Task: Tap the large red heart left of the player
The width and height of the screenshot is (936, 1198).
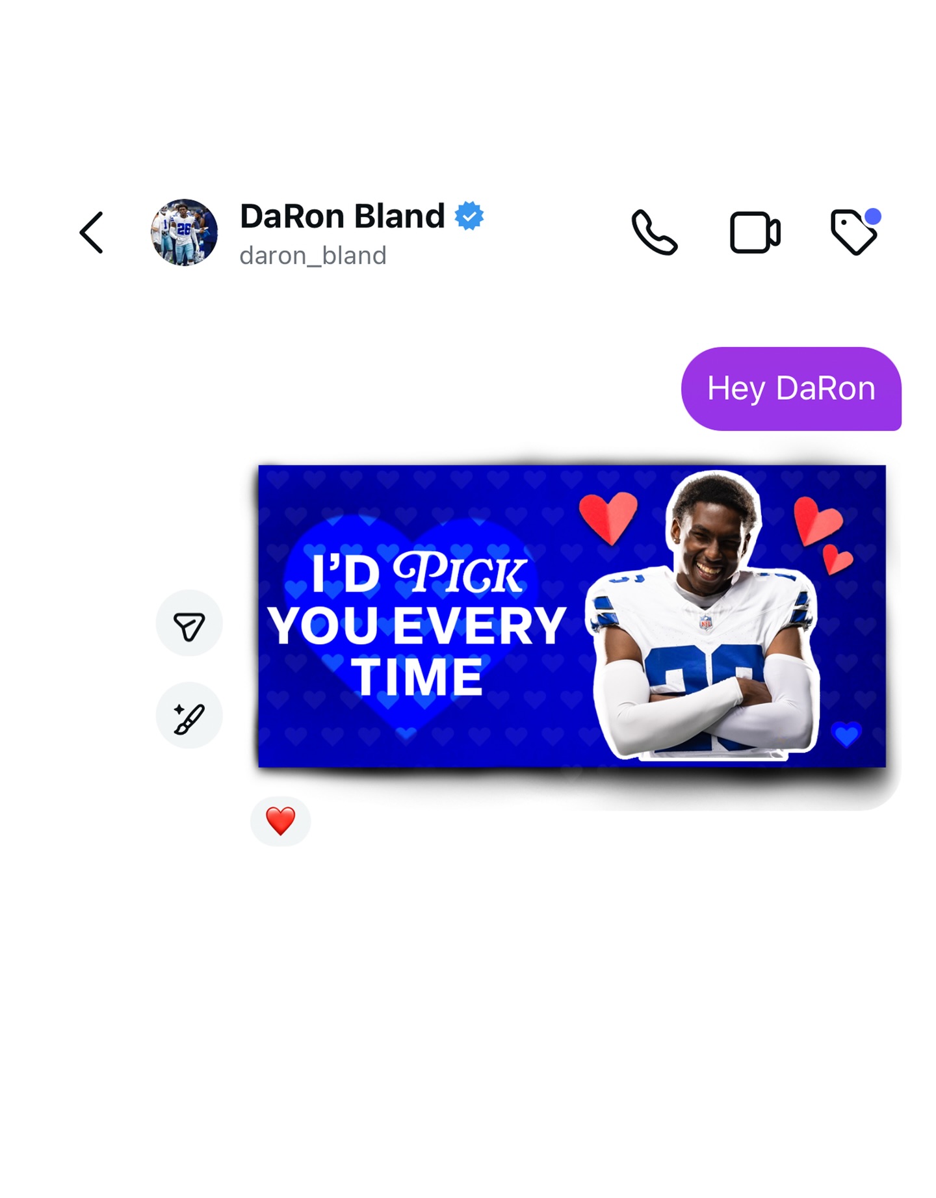Action: point(608,517)
